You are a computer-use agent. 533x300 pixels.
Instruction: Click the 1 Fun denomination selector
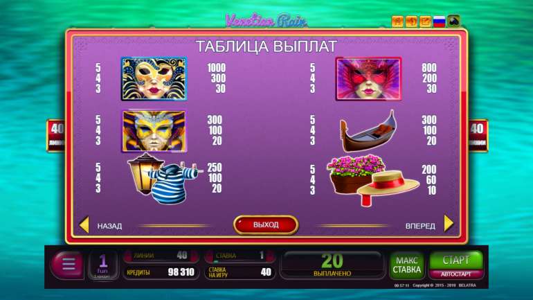[x=103, y=265]
